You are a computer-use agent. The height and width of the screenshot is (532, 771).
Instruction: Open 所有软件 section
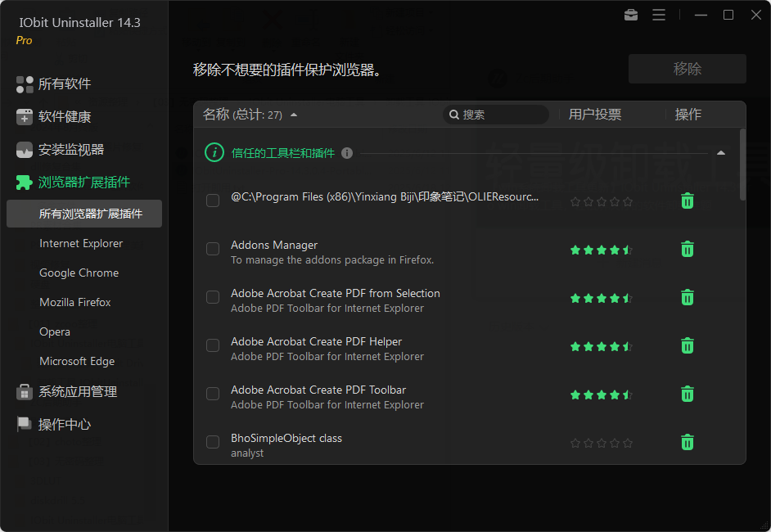[65, 84]
